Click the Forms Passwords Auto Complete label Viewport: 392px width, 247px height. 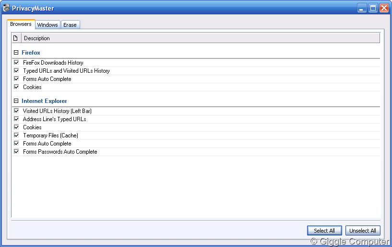click(x=60, y=152)
